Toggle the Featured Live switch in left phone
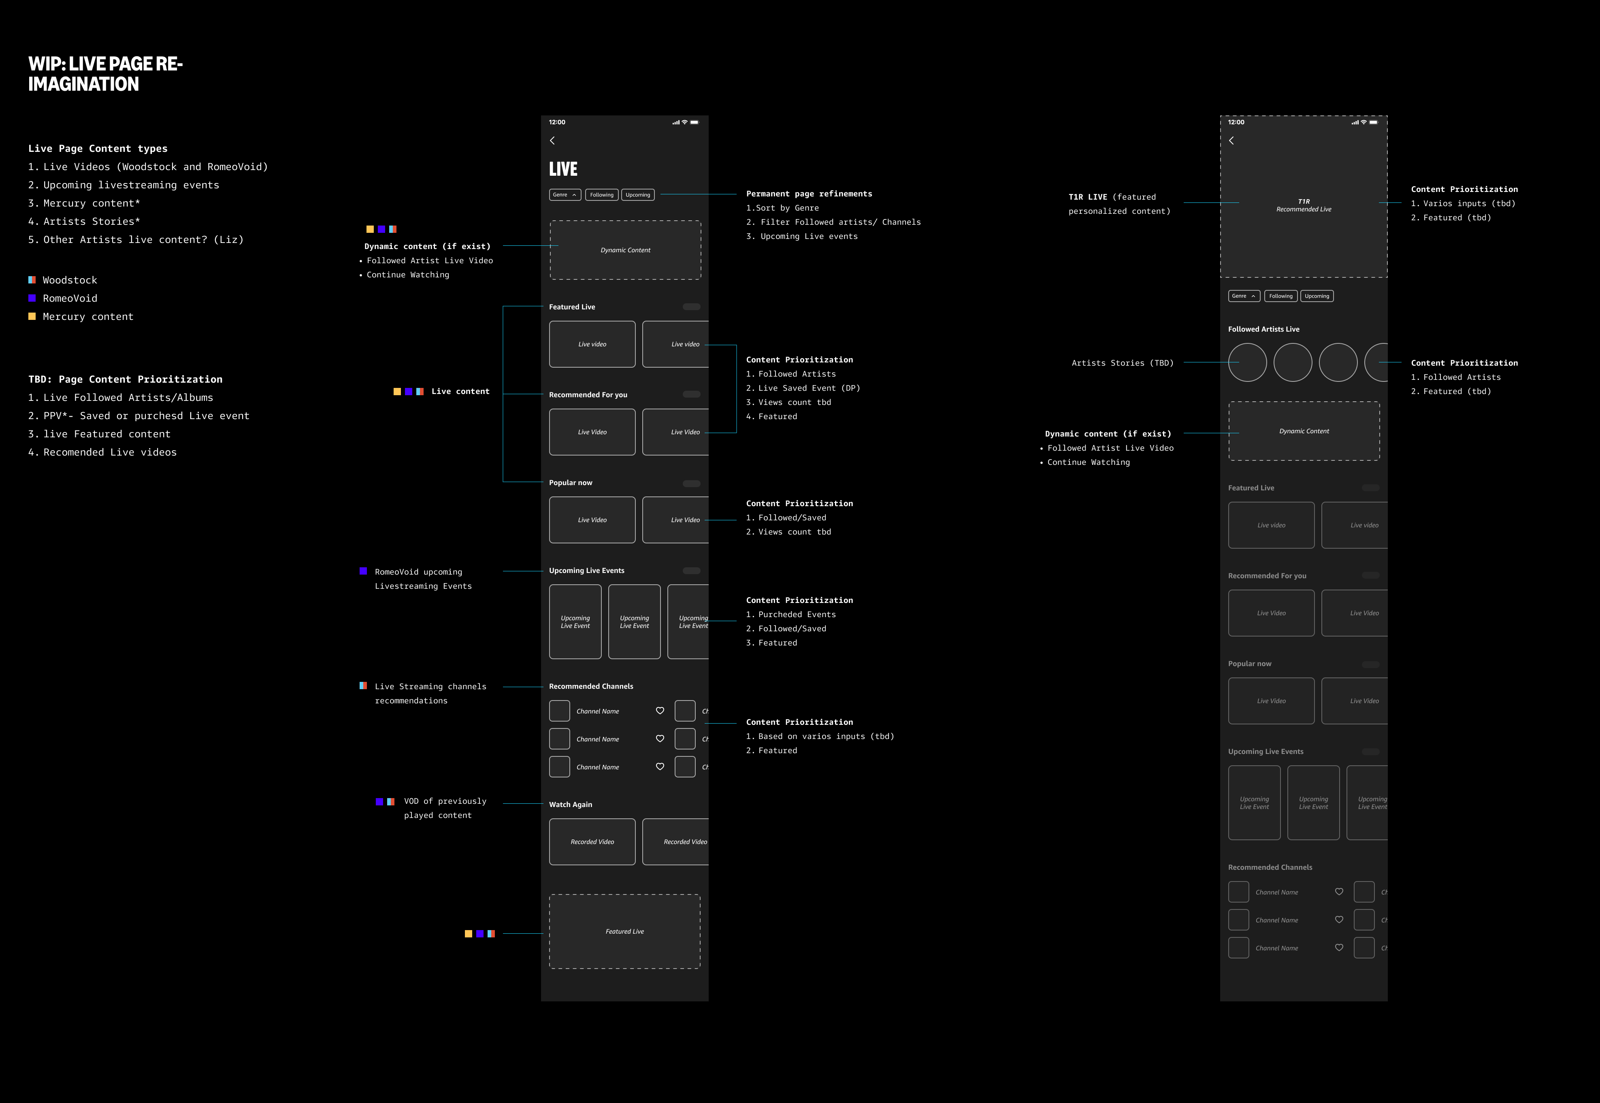1600x1103 pixels. click(x=691, y=307)
